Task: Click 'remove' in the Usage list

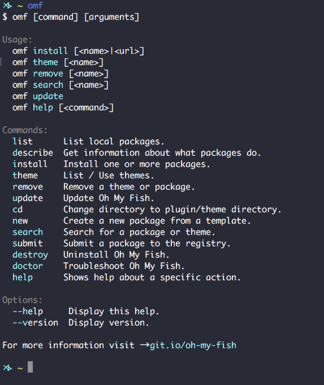Action: click(48, 74)
